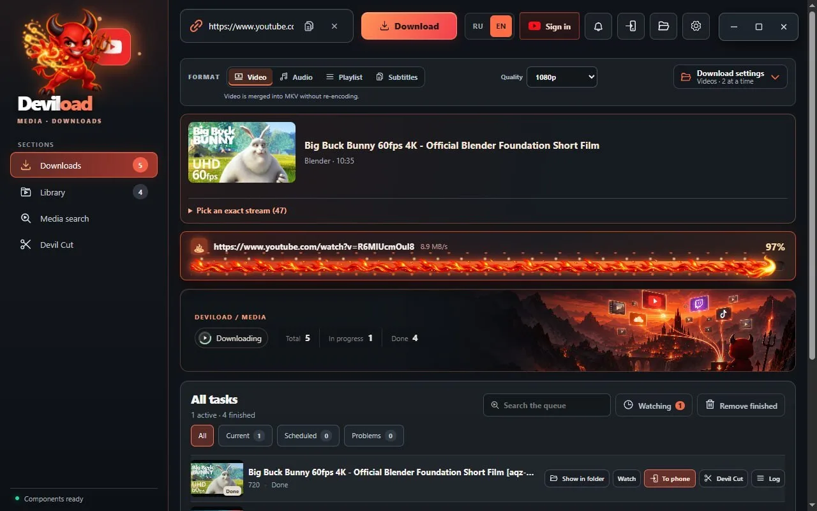Click the paste-from-clipboard icon in the URL field
The image size is (817, 511).
pyautogui.click(x=309, y=26)
